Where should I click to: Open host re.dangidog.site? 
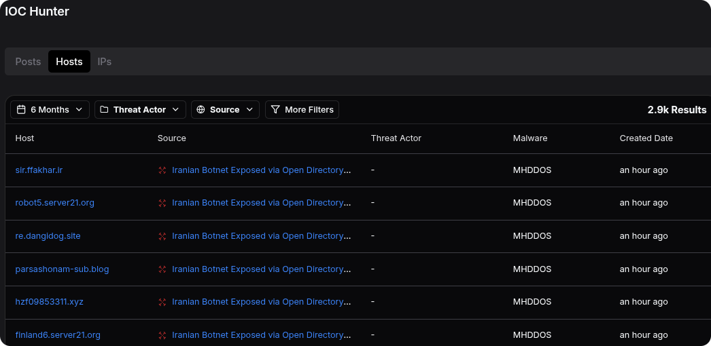tap(48, 235)
